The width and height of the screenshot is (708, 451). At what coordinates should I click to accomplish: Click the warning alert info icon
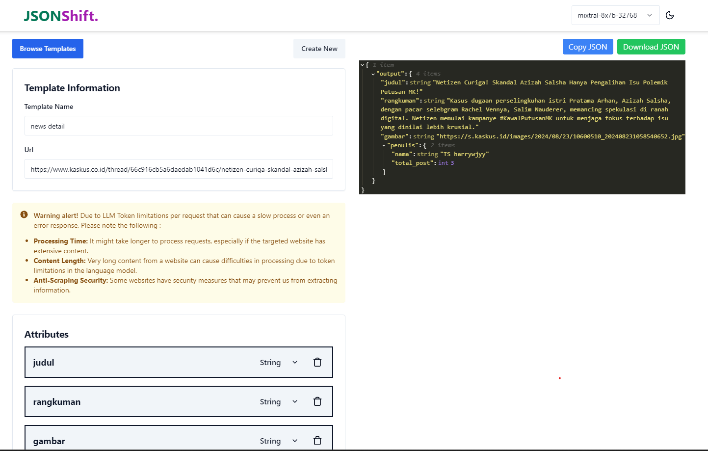pyautogui.click(x=24, y=214)
